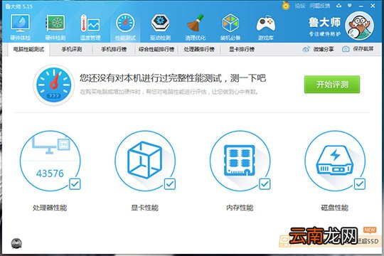Toggle the 内存性能 checkbox
The image size is (384, 256).
click(x=265, y=184)
